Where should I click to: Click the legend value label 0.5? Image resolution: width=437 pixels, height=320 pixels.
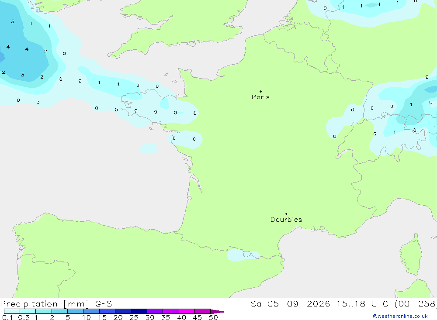24,317
